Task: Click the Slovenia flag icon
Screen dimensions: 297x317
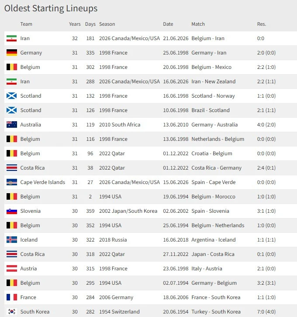Action: (x=11, y=211)
